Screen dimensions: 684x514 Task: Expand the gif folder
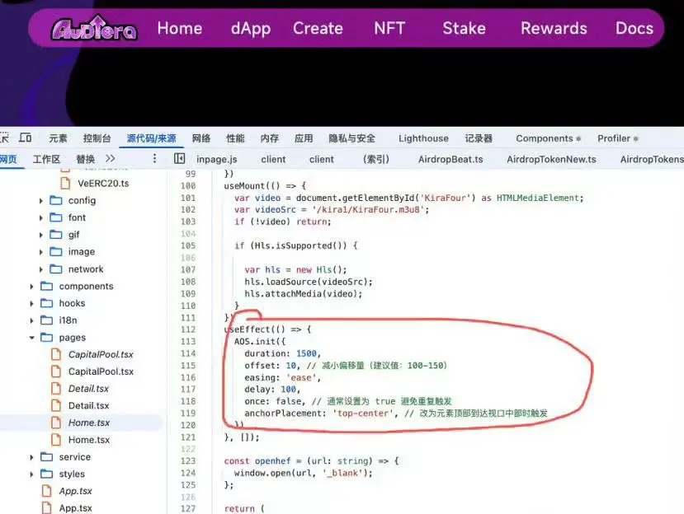click(x=40, y=235)
